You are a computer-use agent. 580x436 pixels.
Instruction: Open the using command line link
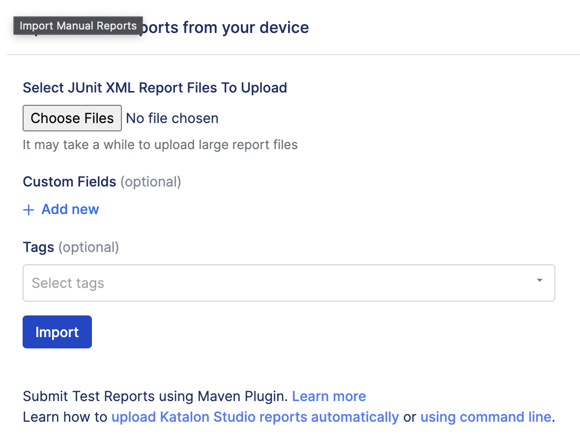tap(486, 417)
